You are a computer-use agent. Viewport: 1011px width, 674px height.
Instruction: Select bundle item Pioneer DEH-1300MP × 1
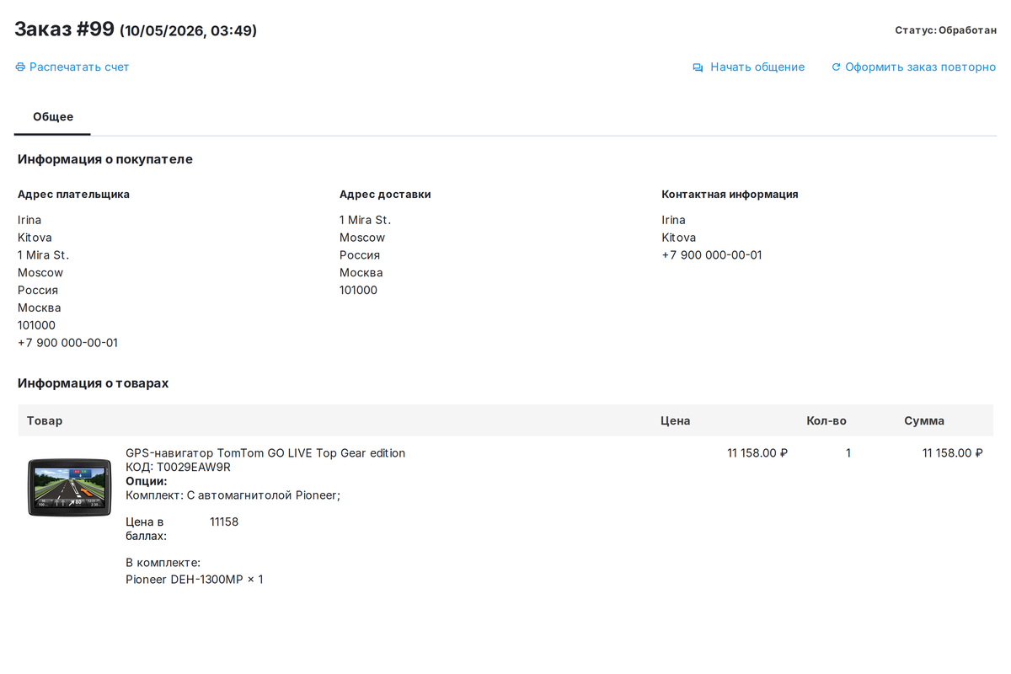point(195,580)
